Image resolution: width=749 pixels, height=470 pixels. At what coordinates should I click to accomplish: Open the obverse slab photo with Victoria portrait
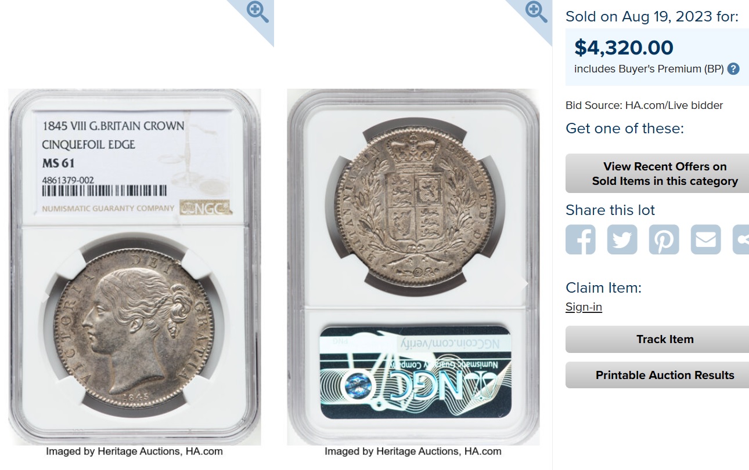(135, 267)
